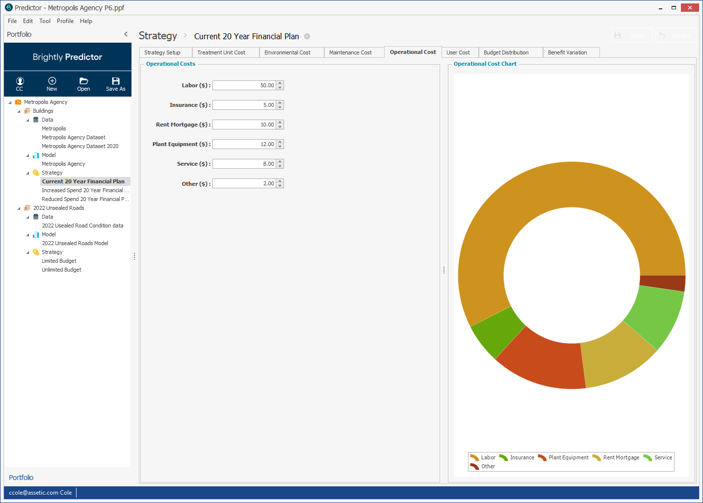This screenshot has height=503, width=703.
Task: Select the Metropolis Agency Dataset 2020 item
Action: pos(80,146)
